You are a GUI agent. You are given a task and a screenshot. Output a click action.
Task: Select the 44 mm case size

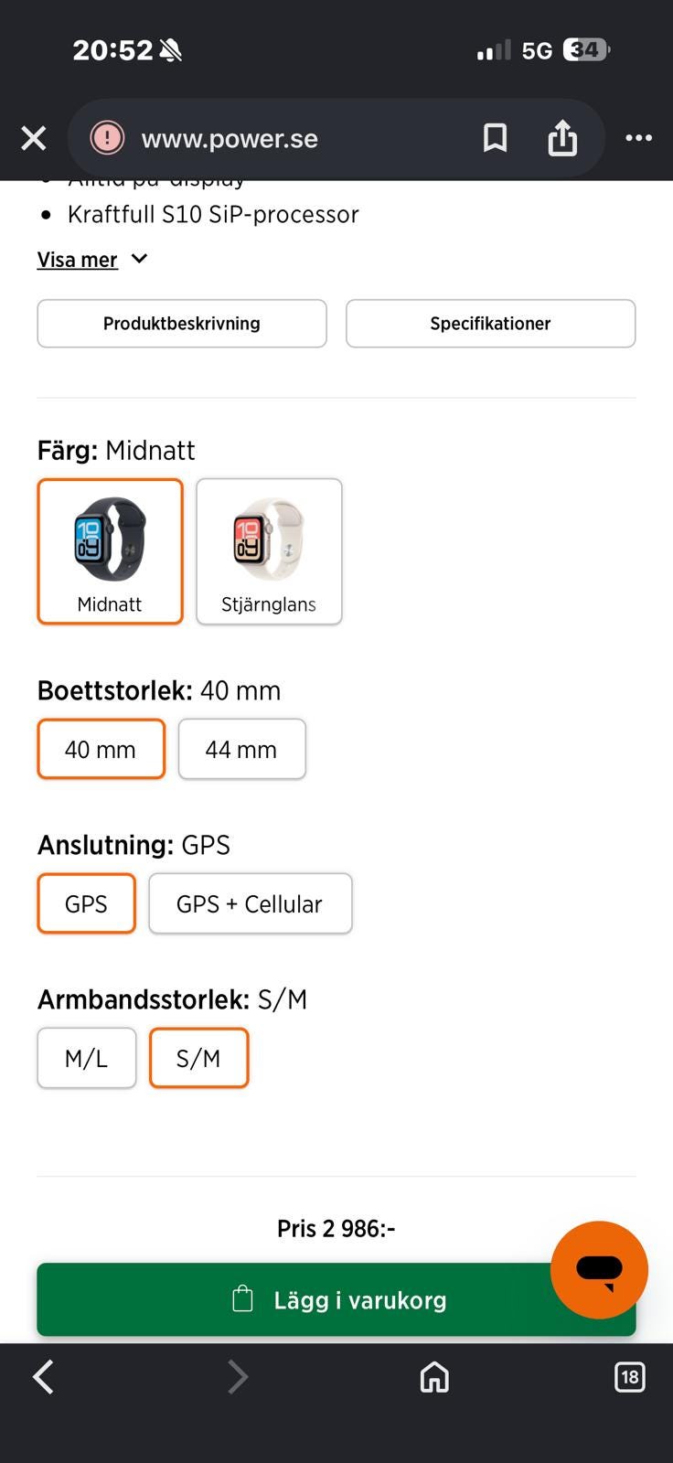241,749
